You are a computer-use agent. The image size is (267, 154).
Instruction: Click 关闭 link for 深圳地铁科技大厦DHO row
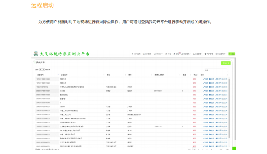pyautogui.click(x=226, y=122)
